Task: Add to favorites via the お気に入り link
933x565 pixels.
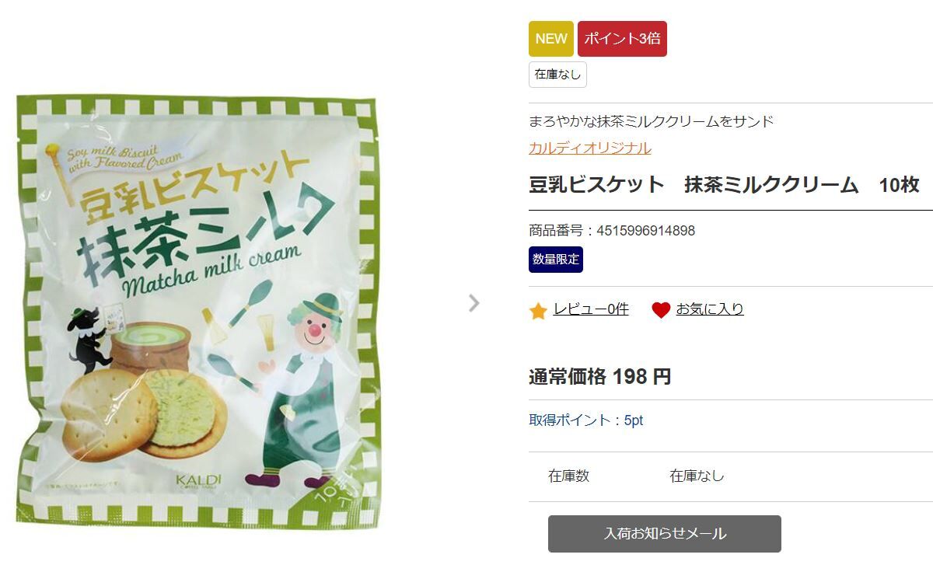Action: tap(710, 309)
